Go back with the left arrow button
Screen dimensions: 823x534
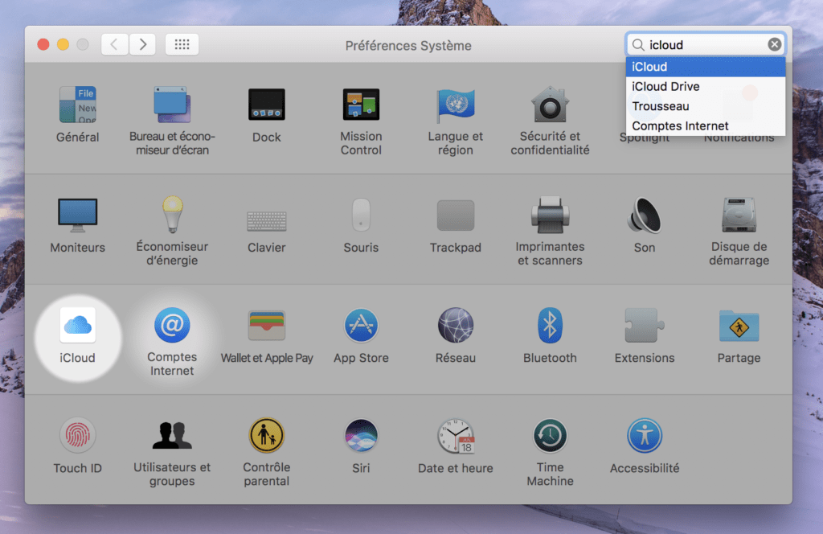pos(114,44)
